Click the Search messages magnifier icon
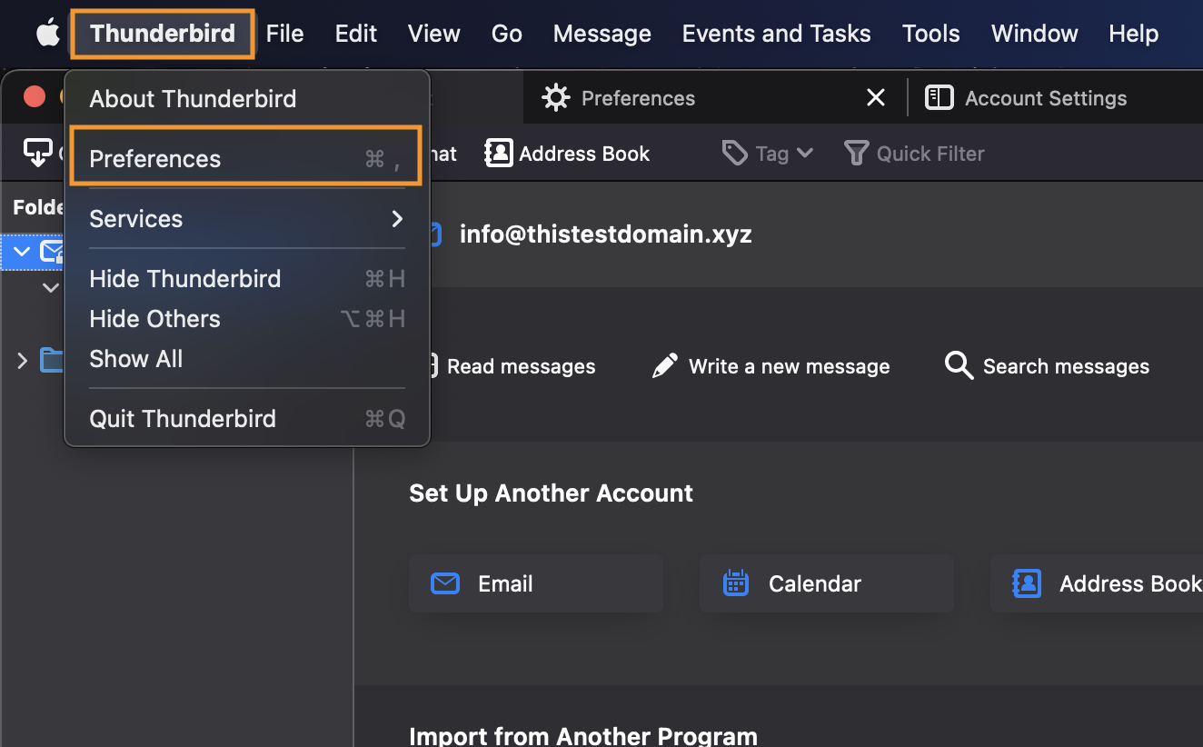This screenshot has height=747, width=1203. (959, 366)
